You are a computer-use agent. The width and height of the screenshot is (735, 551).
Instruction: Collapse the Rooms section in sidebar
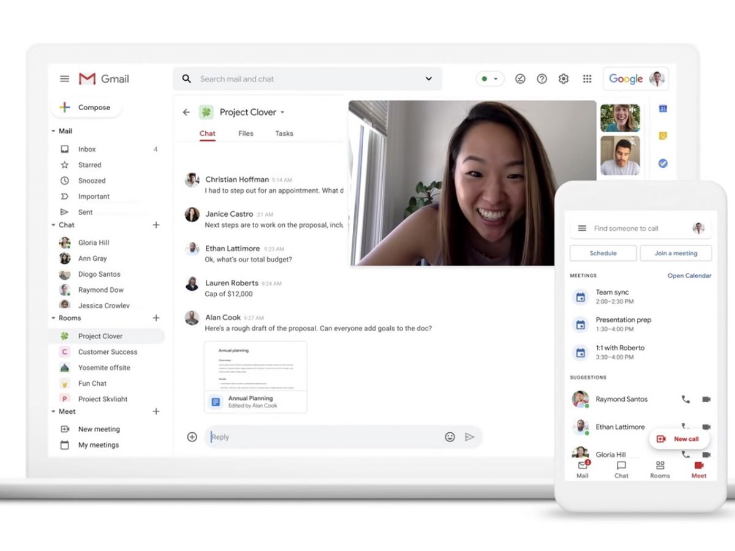click(x=53, y=318)
